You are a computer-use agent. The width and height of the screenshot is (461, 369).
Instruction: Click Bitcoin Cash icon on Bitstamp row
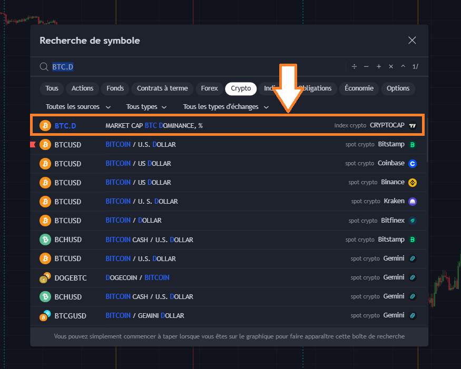[45, 240]
